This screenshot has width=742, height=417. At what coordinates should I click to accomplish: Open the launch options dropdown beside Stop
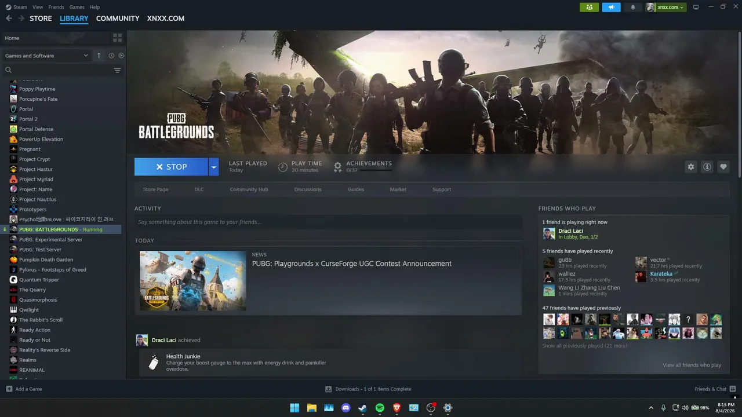coord(214,167)
